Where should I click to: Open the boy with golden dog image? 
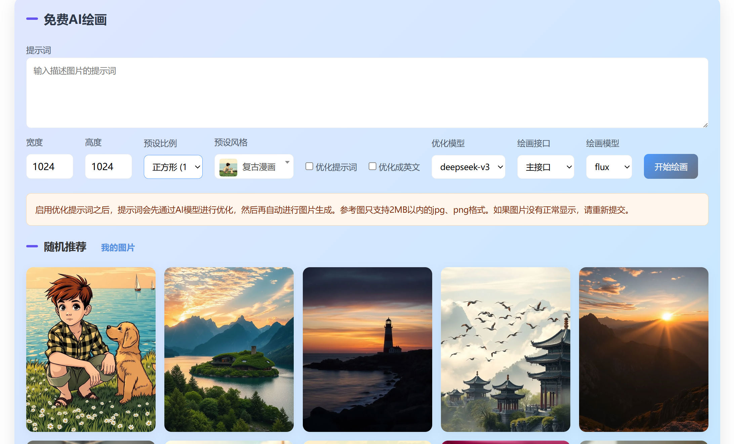click(x=91, y=350)
